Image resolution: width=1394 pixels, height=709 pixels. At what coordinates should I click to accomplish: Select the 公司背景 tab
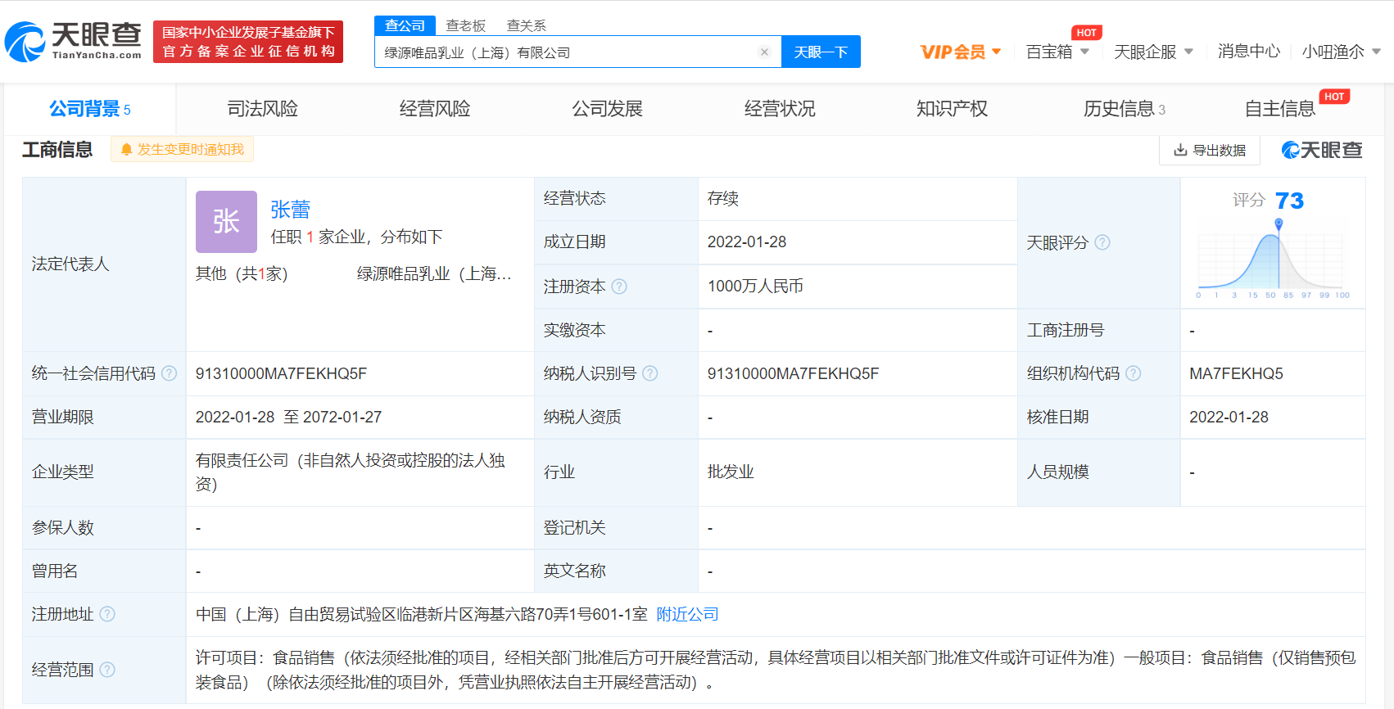tap(90, 109)
